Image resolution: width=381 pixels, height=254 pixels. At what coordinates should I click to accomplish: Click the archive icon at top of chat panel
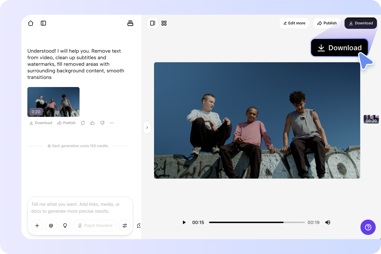click(130, 23)
